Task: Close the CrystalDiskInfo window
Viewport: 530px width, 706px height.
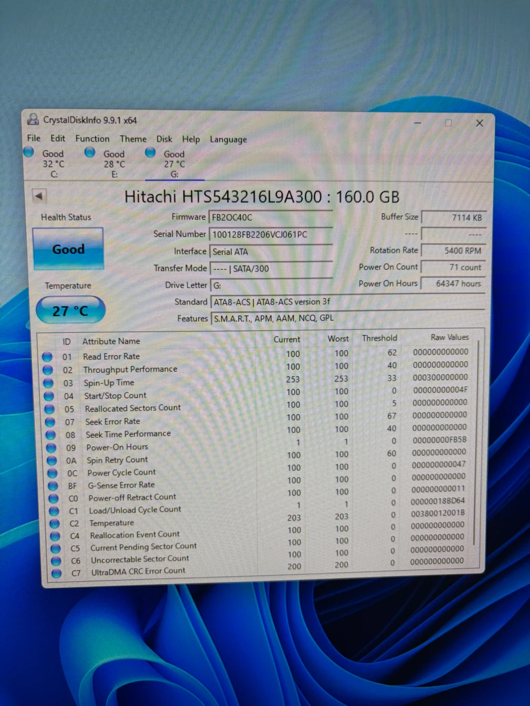Action: [x=479, y=123]
